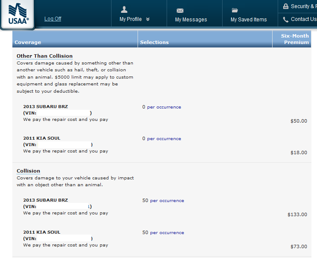The height and width of the screenshot is (258, 317).
Task: Click the My Messages envelope icon
Action: click(180, 11)
